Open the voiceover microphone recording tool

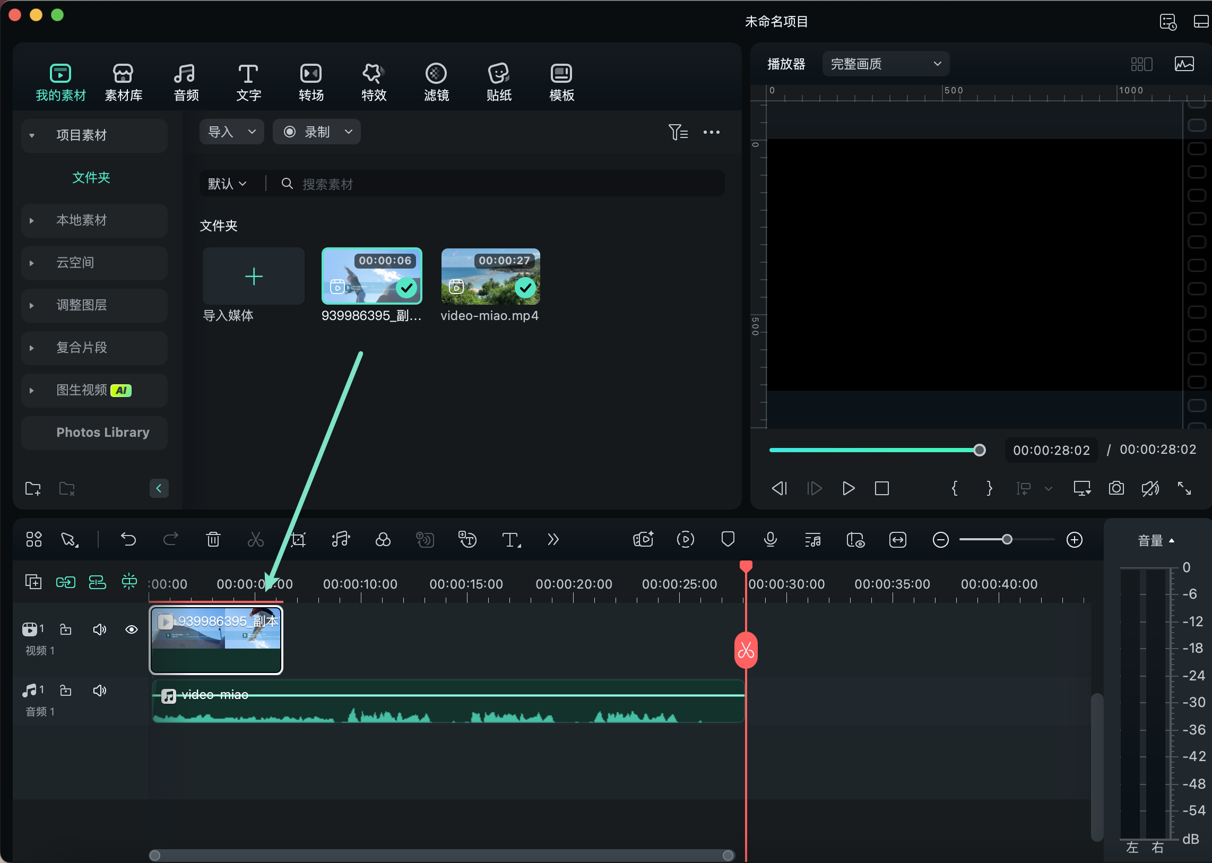tap(771, 539)
